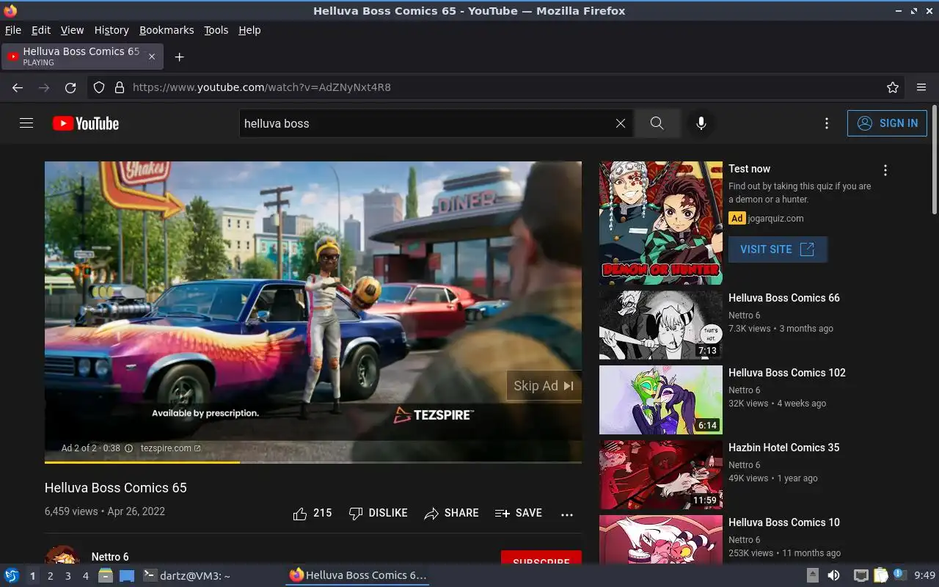Open Helluva Boss Comics 10 title

click(x=784, y=522)
